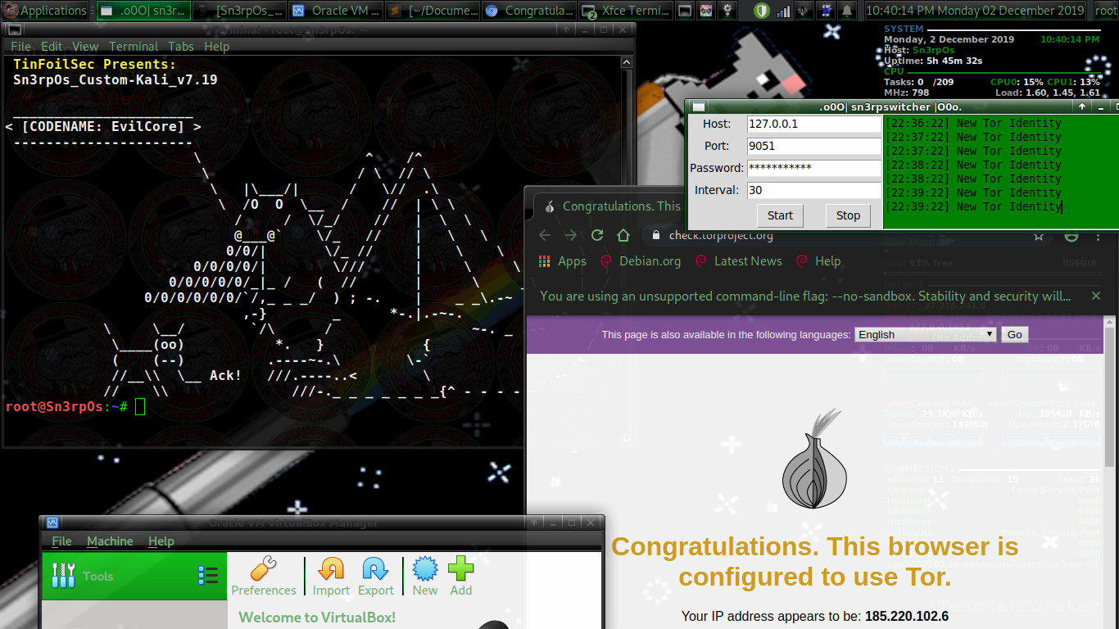Click the lock icon in the address bar

click(655, 236)
